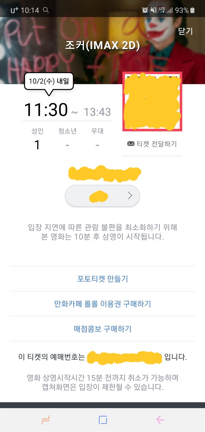
Task: Tap the alarm clock status icon
Action: pos(145,10)
